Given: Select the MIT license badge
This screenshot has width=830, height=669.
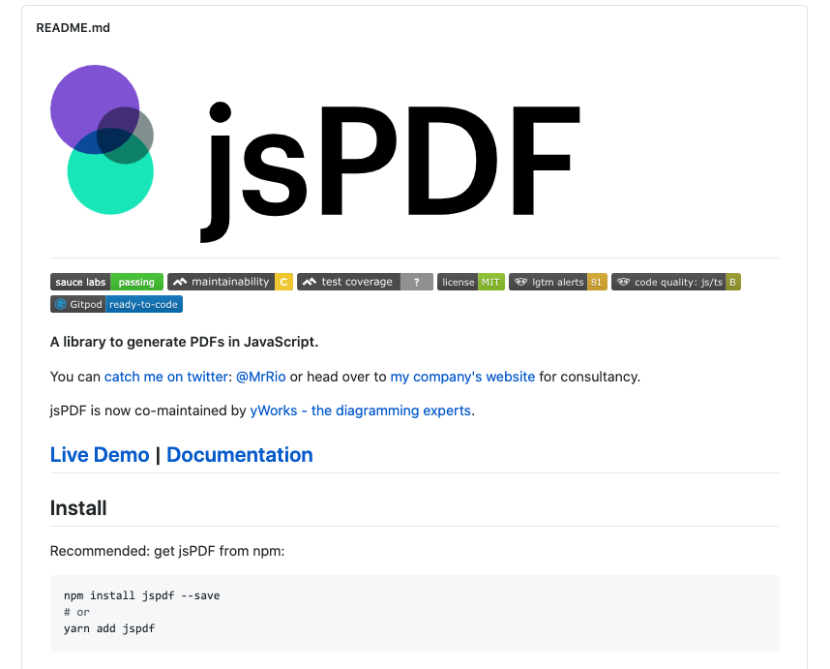Looking at the screenshot, I should (x=470, y=282).
